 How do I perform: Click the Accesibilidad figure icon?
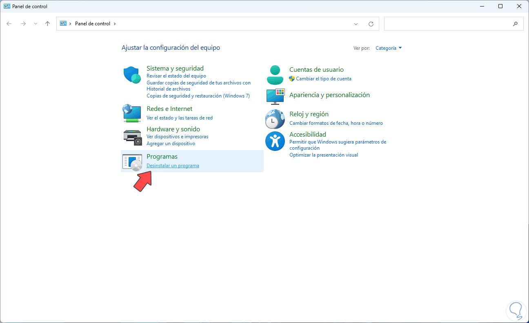tap(275, 141)
